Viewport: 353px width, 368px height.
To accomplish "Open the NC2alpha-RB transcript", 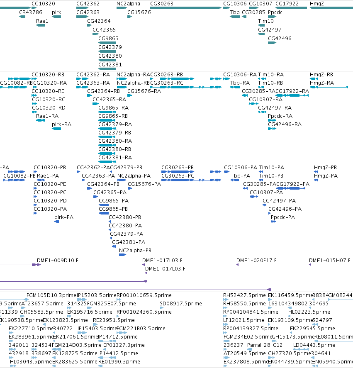I will click(133, 83).
